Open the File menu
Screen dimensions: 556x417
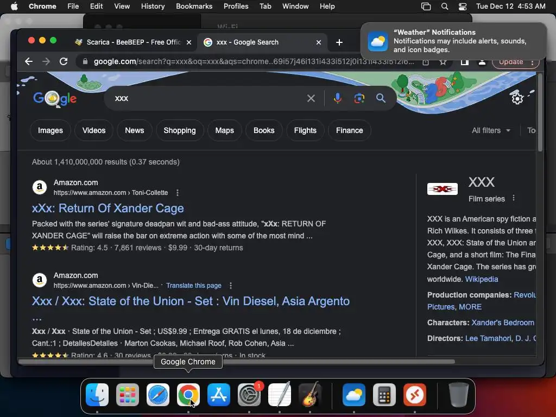tap(73, 7)
